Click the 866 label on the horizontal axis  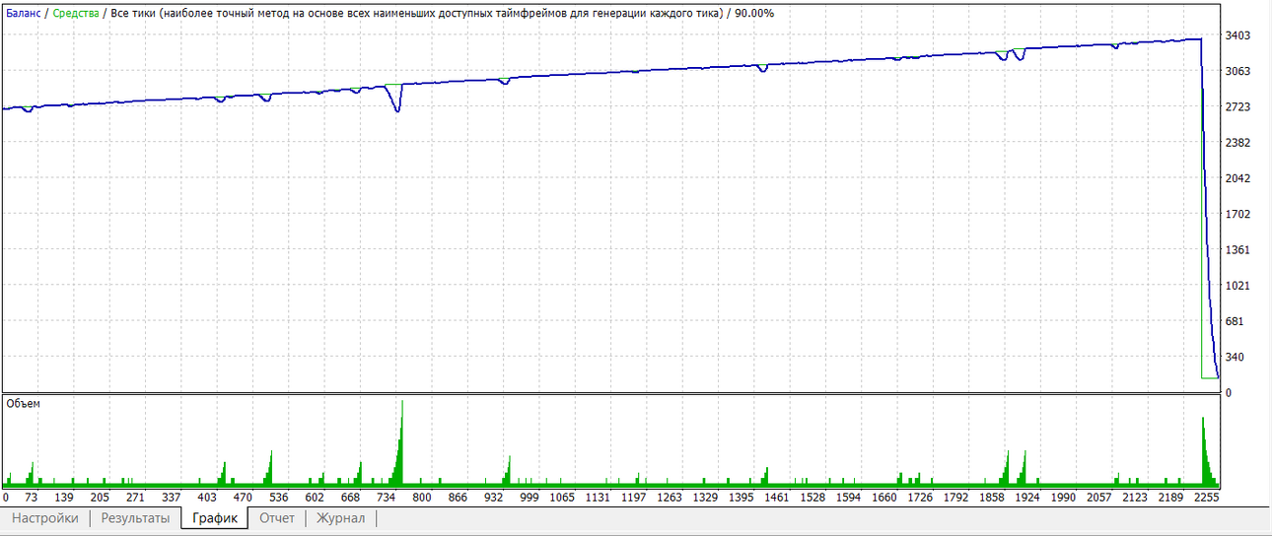pos(458,499)
